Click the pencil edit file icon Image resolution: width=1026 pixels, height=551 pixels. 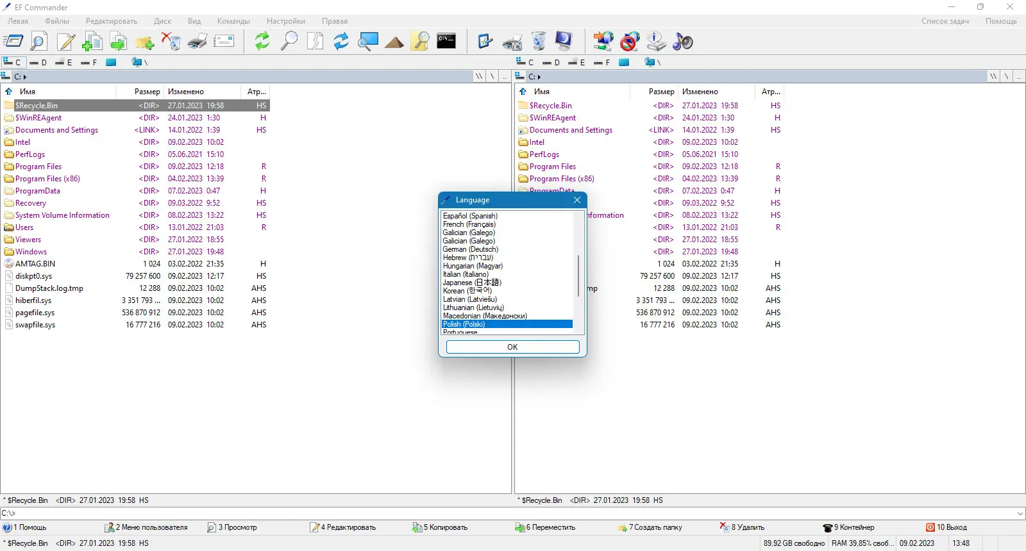click(65, 42)
